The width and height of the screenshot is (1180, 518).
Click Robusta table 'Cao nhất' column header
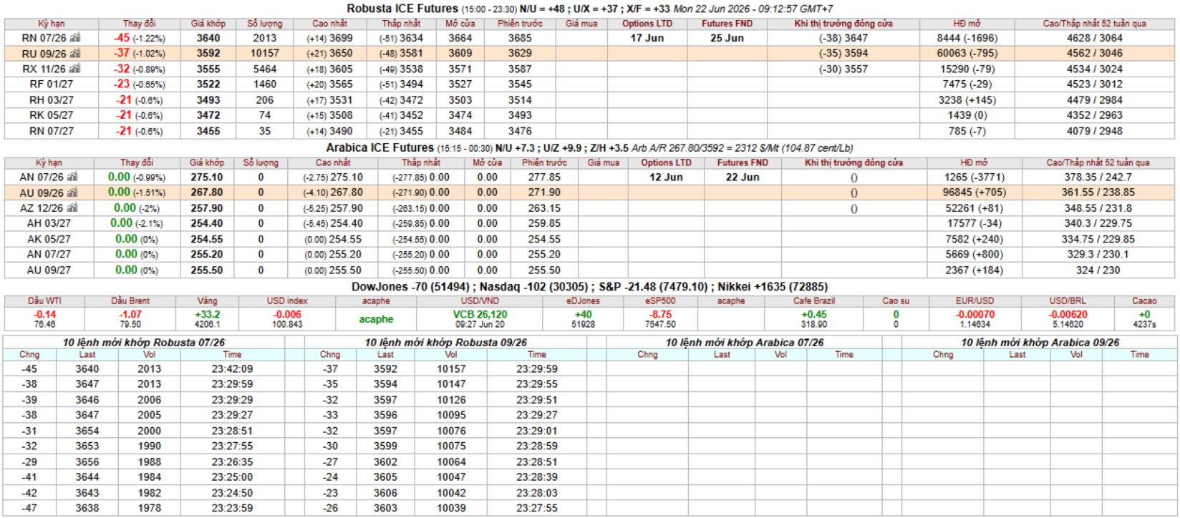pyautogui.click(x=331, y=24)
